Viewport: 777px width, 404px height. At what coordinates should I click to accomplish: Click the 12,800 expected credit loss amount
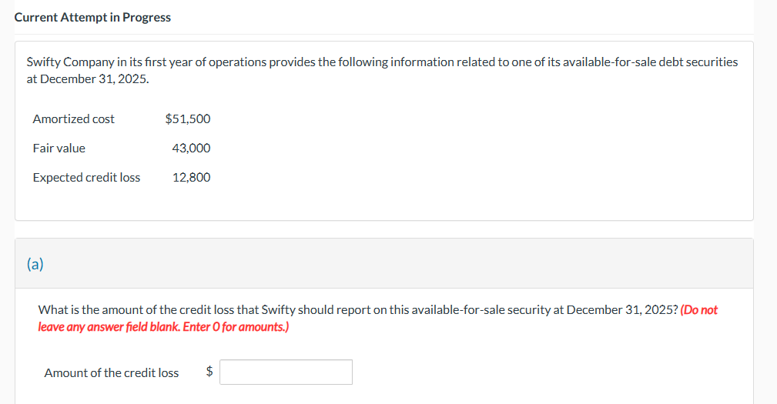[191, 177]
